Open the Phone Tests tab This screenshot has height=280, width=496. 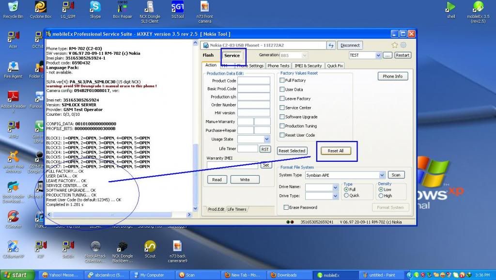pyautogui.click(x=279, y=66)
